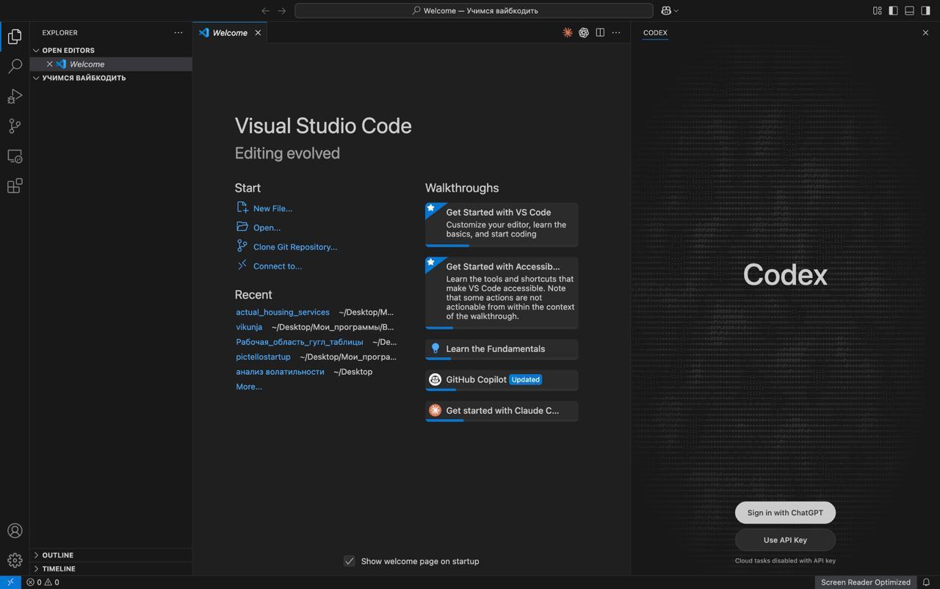Toggle the primary side bar
This screenshot has height=589, width=940.
coord(893,10)
